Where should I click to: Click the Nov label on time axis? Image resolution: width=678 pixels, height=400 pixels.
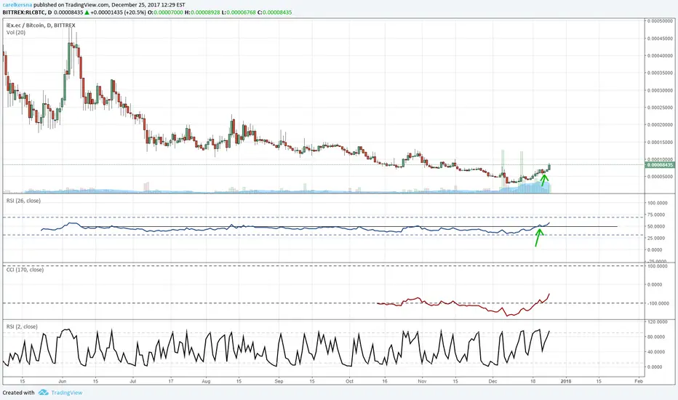(423, 381)
